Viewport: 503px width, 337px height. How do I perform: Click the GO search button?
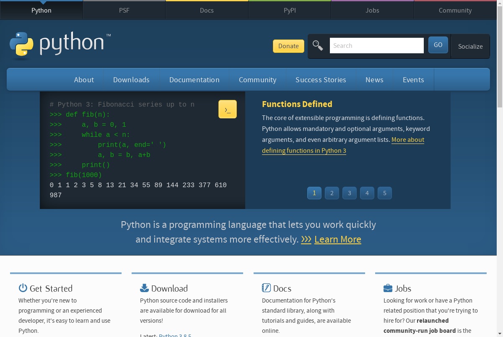(x=438, y=45)
